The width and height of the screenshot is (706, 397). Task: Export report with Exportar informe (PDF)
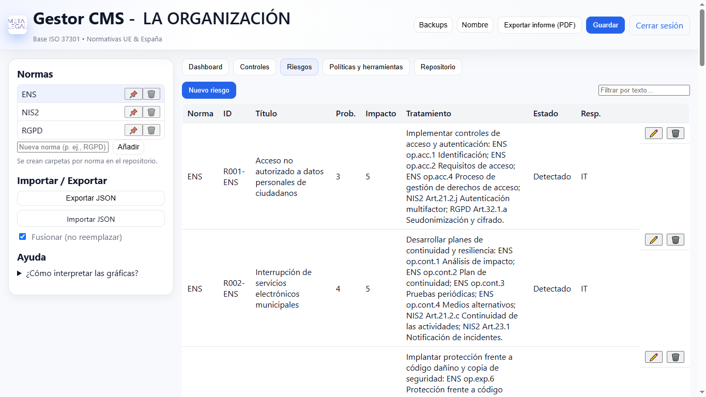click(540, 25)
